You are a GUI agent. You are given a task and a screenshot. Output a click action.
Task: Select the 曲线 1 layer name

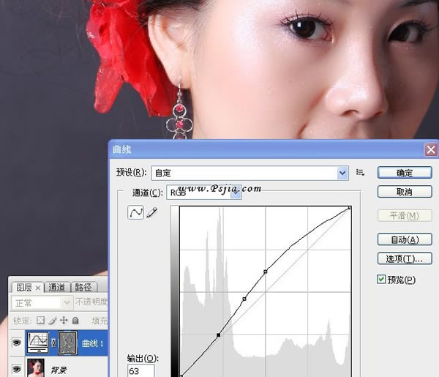(93, 343)
